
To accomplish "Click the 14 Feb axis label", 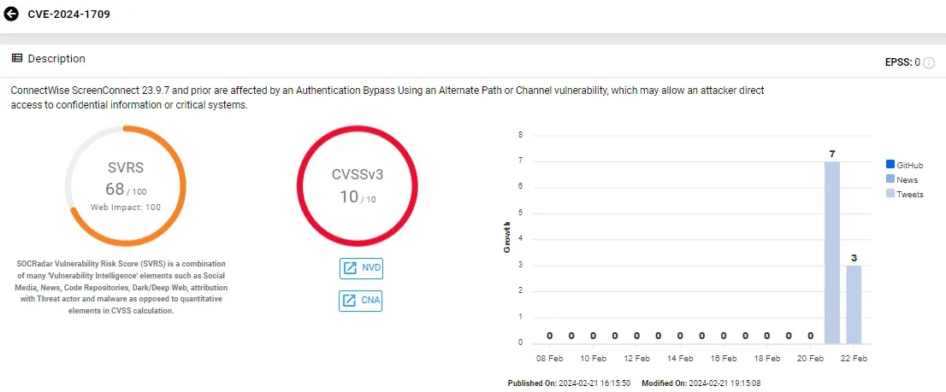I will 680,359.
